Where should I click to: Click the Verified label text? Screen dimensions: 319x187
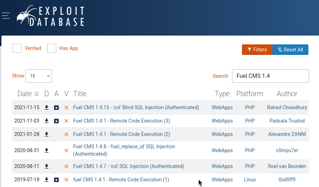coord(33,48)
